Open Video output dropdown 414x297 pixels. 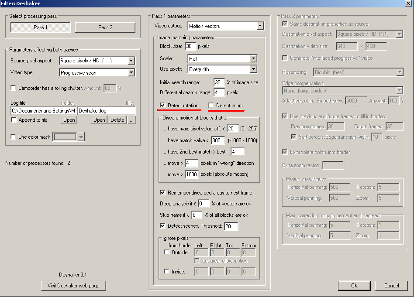tap(260, 26)
